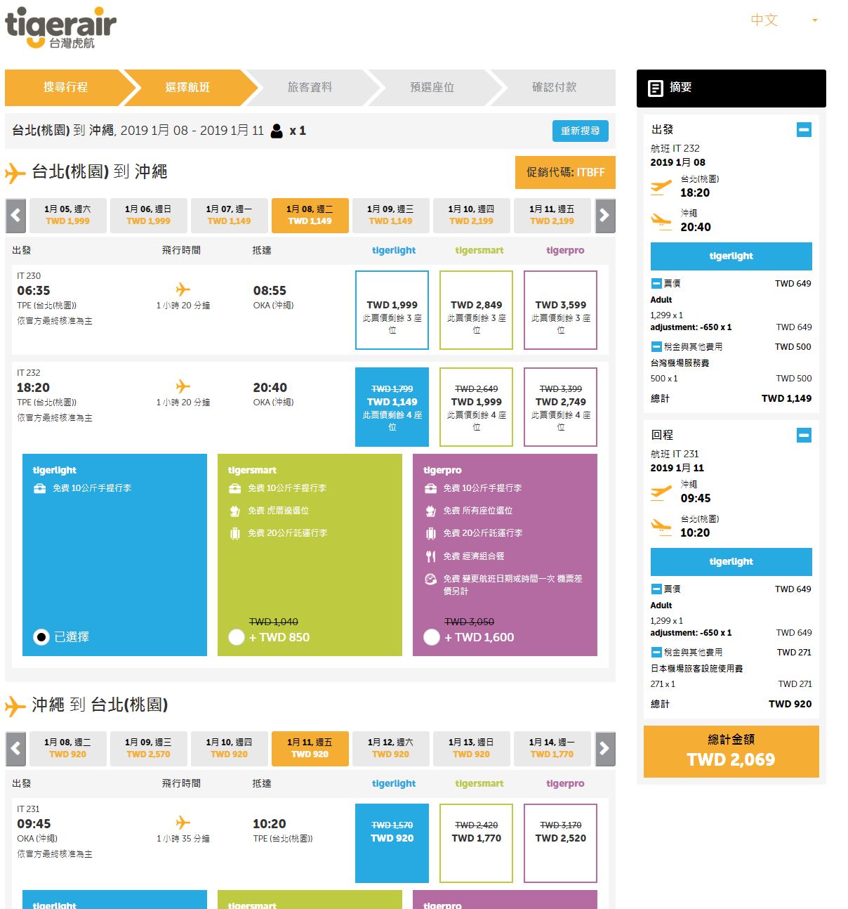Click the plane icon of flight IT 231
Viewport: 848px width, 909px height.
[183, 823]
